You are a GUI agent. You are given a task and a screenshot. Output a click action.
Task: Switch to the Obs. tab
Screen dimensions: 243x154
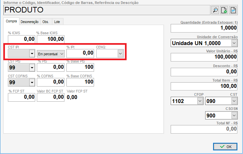pos(46,22)
